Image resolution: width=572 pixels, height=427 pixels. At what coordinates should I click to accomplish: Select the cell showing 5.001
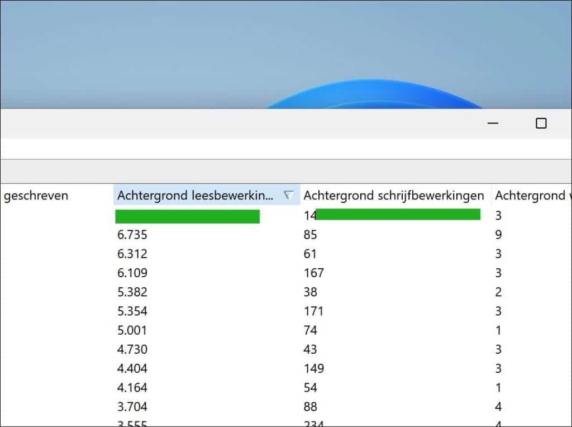tap(132, 330)
